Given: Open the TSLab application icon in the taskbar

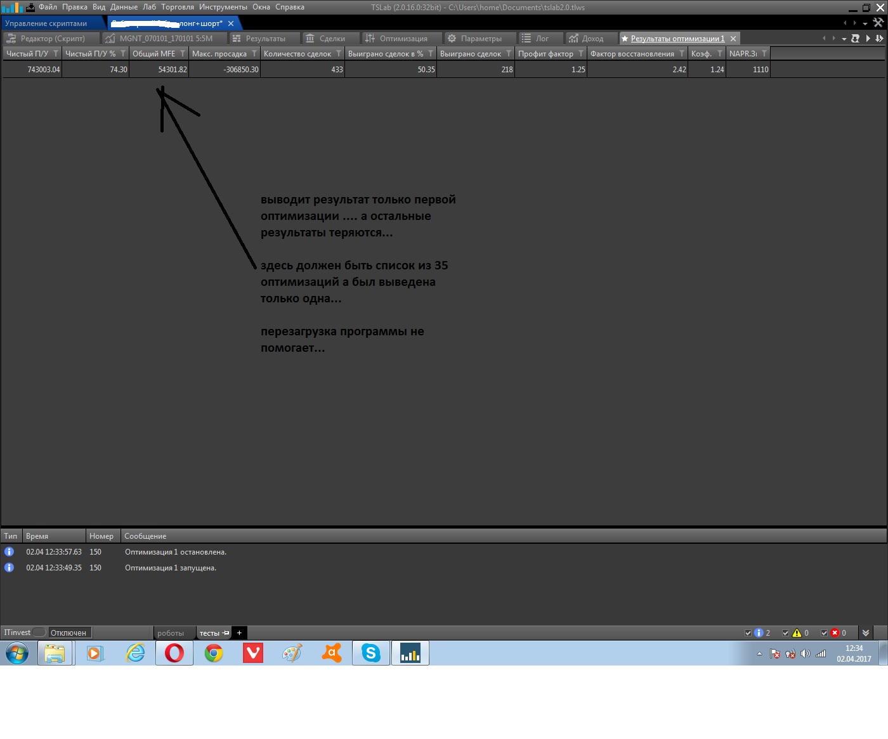Looking at the screenshot, I should [410, 653].
